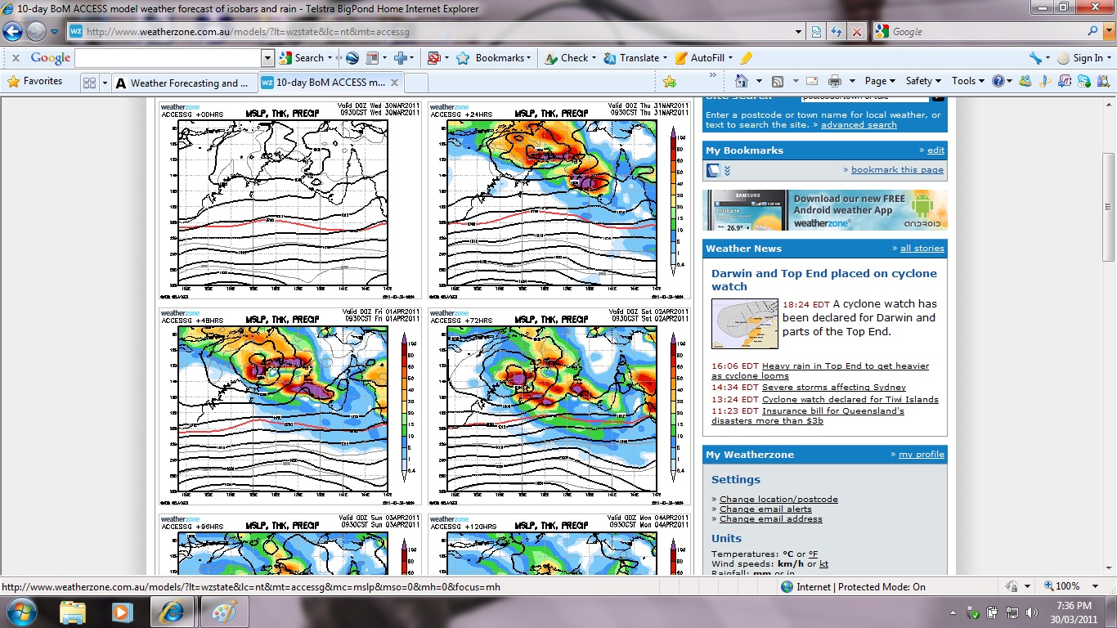Image resolution: width=1117 pixels, height=628 pixels.
Task: Open the +72HRS forecast map
Action: click(558, 406)
